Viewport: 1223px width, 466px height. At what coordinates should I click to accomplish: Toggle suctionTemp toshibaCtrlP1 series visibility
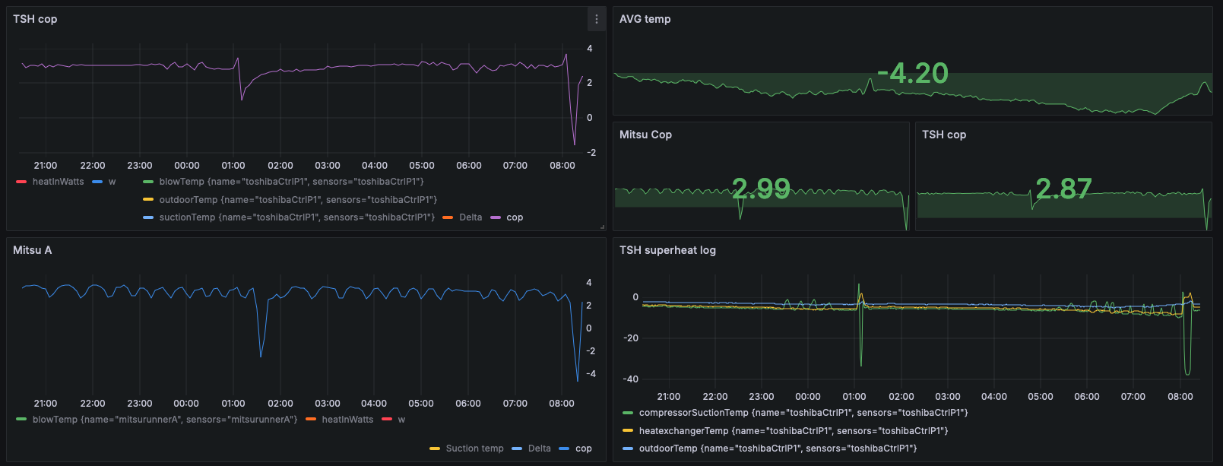(x=296, y=217)
